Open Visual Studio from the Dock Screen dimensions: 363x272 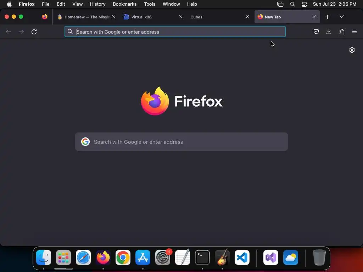(271, 257)
